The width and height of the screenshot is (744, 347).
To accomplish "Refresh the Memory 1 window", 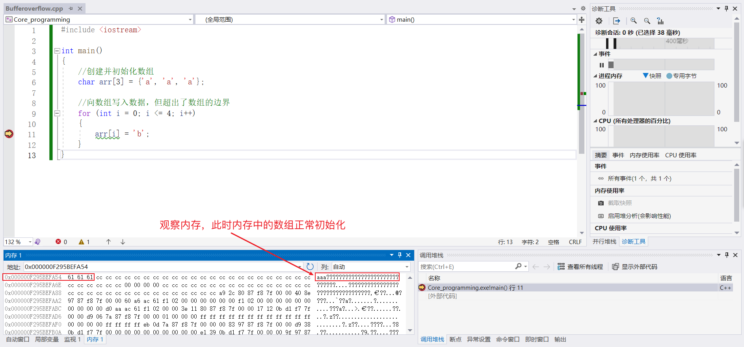I will [310, 267].
